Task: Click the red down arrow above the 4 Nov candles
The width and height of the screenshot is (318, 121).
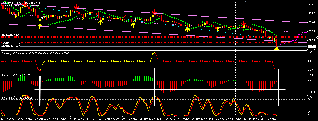Action: tap(77, 6)
